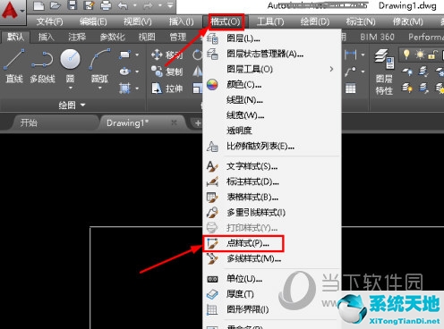Switch to the 插入 ribbon tab
This screenshot has width=444, height=329.
pos(46,37)
